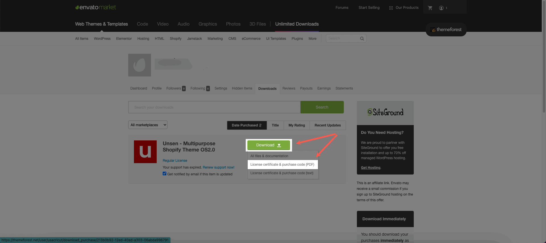
Task: Open All Items category
Action: [x=82, y=39]
